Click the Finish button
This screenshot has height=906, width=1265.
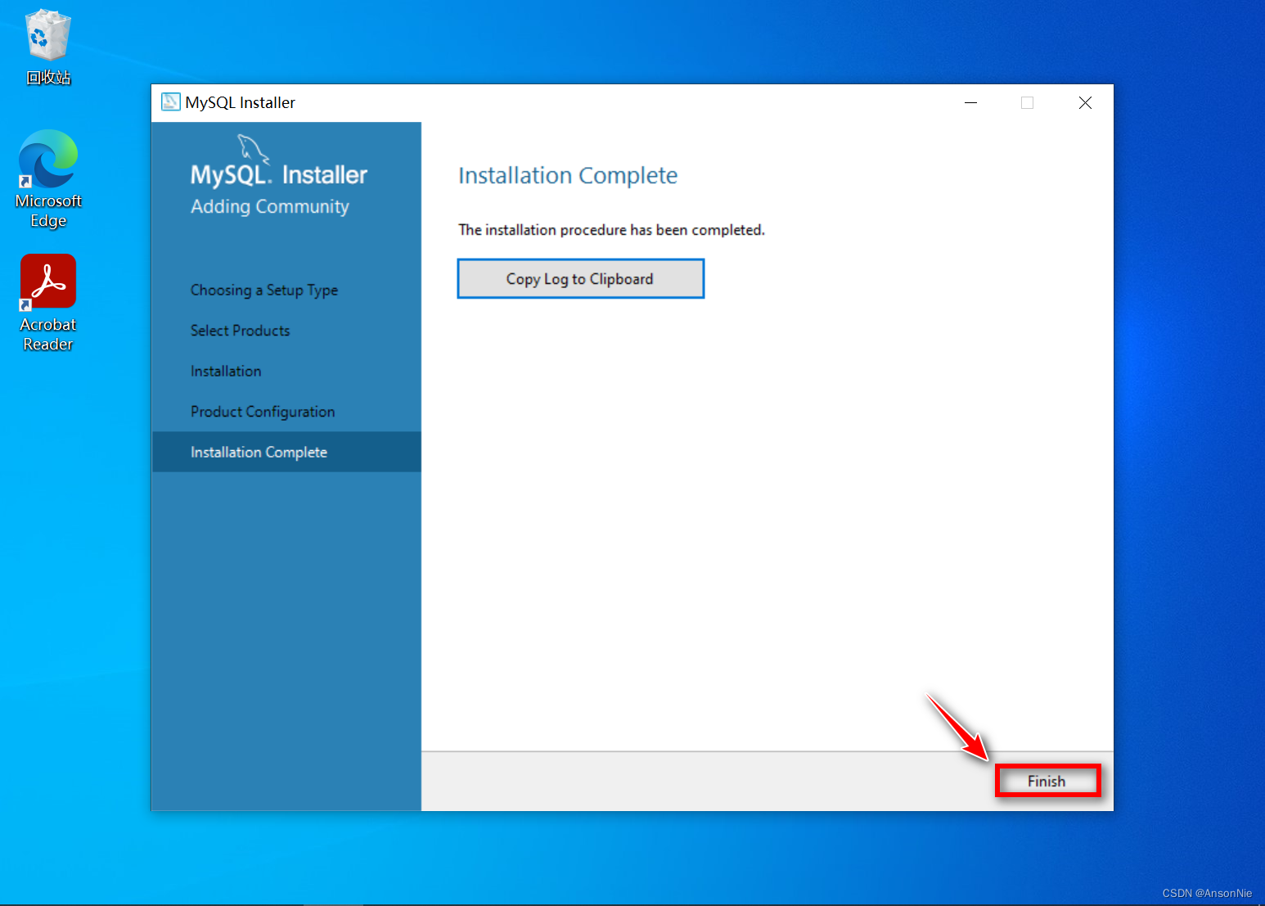1047,781
